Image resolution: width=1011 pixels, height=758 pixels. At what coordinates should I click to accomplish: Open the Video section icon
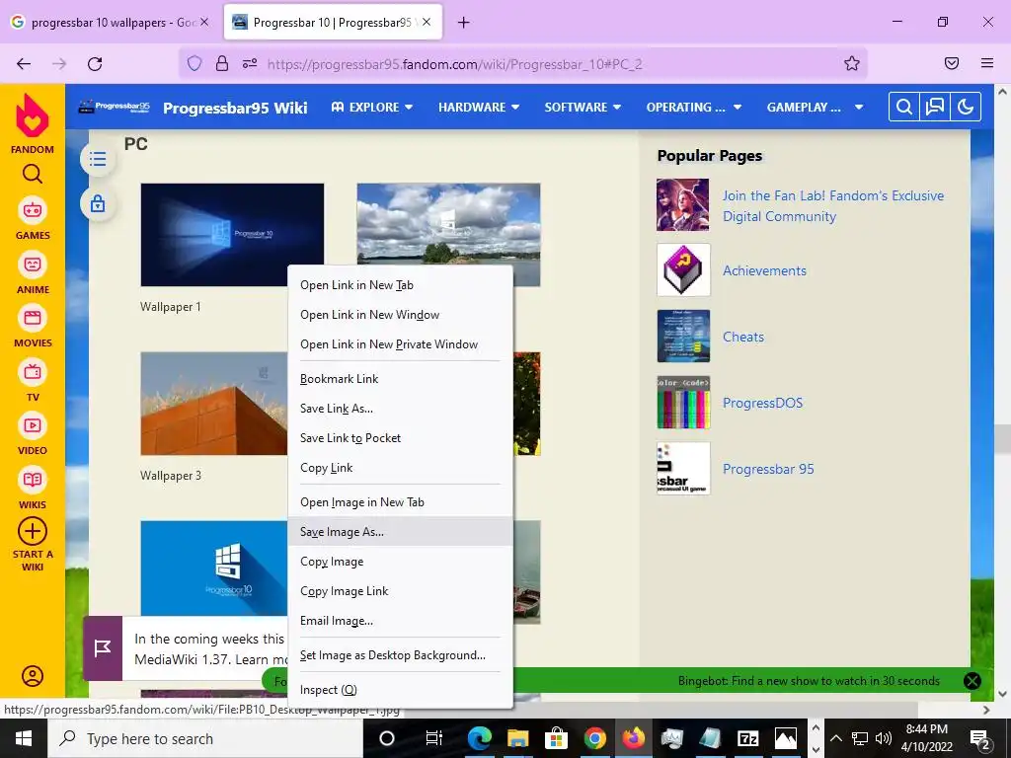tap(33, 425)
